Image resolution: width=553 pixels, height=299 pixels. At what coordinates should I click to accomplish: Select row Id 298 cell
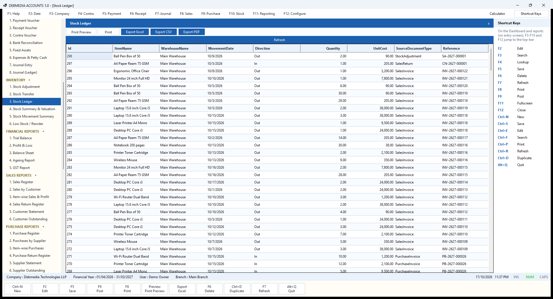pos(89,56)
